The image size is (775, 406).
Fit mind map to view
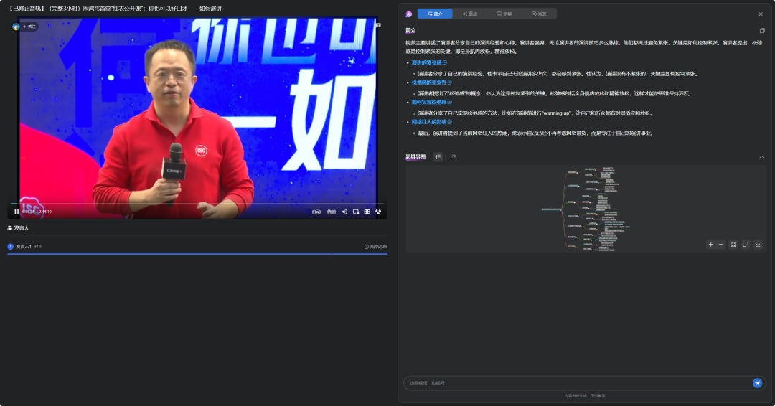(x=733, y=245)
